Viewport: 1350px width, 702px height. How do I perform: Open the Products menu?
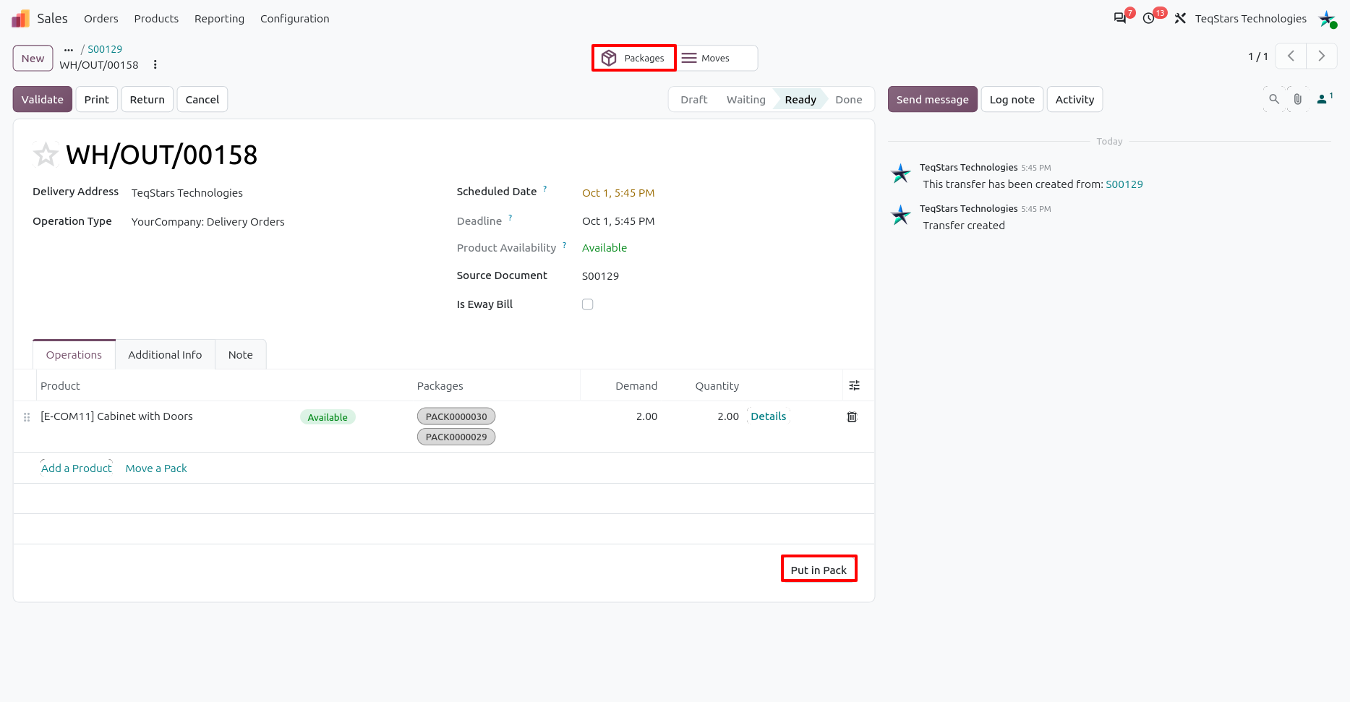click(x=156, y=19)
